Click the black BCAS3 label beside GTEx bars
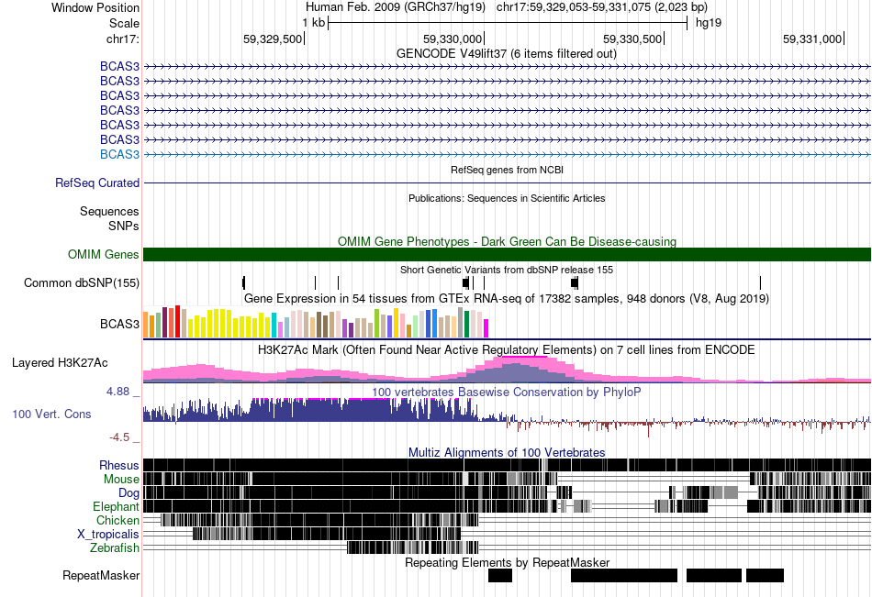The image size is (872, 597). click(x=119, y=324)
